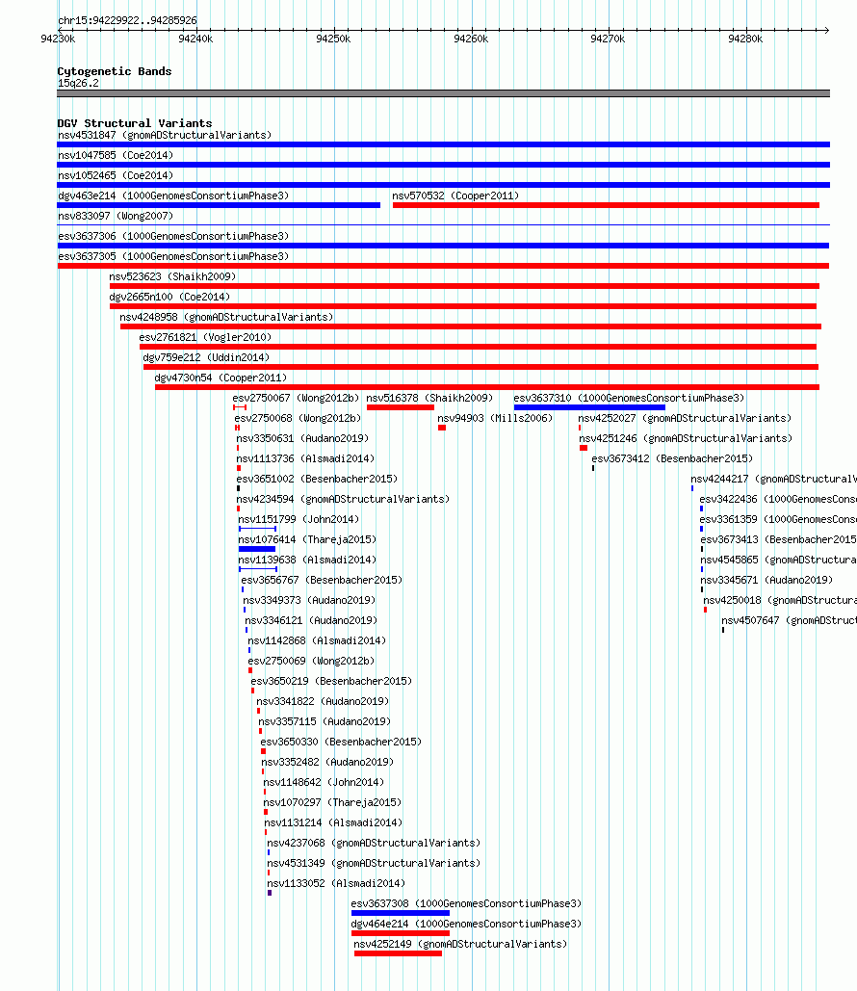
Task: Open nsv3352482 (Audano2019) variant
Action: click(327, 762)
